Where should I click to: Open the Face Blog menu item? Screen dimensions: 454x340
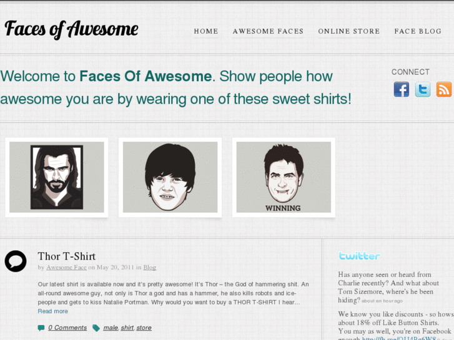point(418,31)
